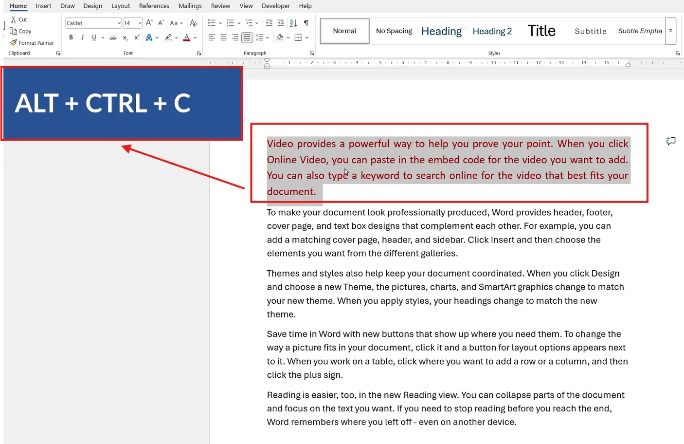Increase font size with Grow Font icon

149,23
